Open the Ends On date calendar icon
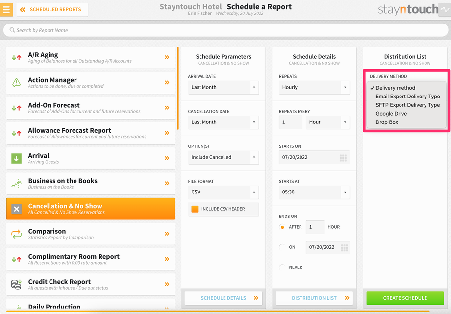The height and width of the screenshot is (314, 451). pos(344,247)
